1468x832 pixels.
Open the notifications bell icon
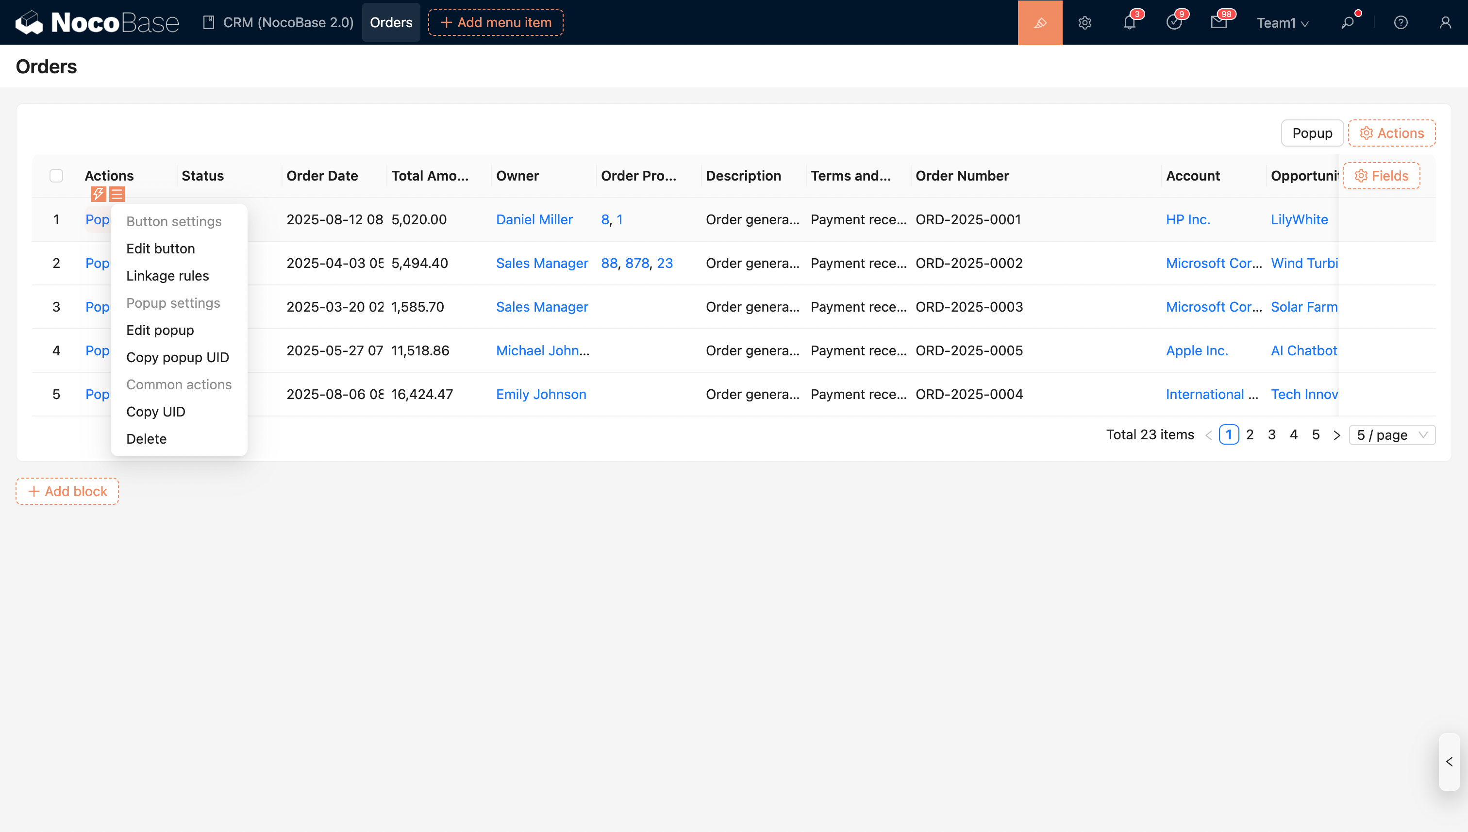point(1129,22)
